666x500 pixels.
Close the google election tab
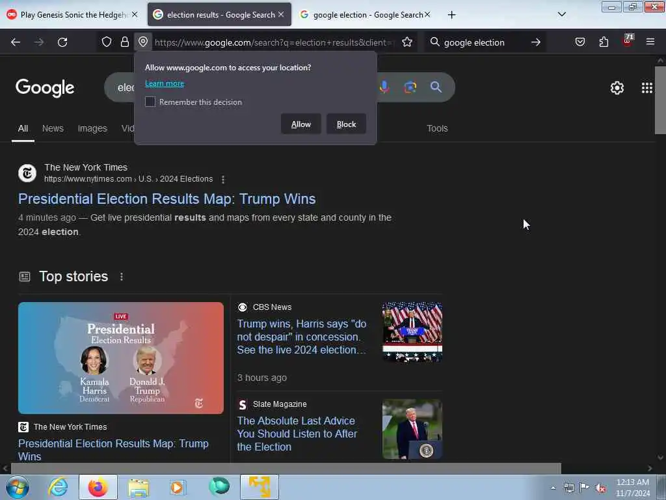point(427,14)
